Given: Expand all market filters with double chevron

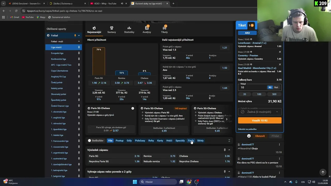Looking at the screenshot, I should [229, 141].
